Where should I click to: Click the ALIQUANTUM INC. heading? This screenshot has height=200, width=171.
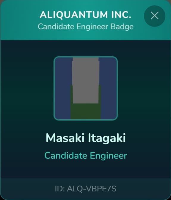pyautogui.click(x=85, y=15)
